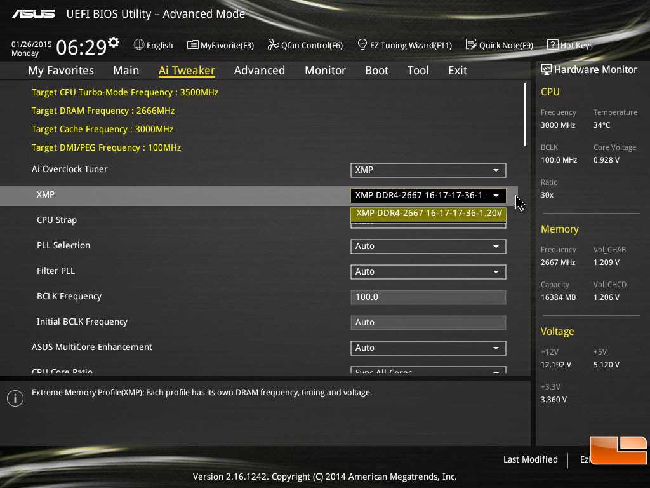
Task: Click the Qfan Control fan icon
Action: click(273, 44)
